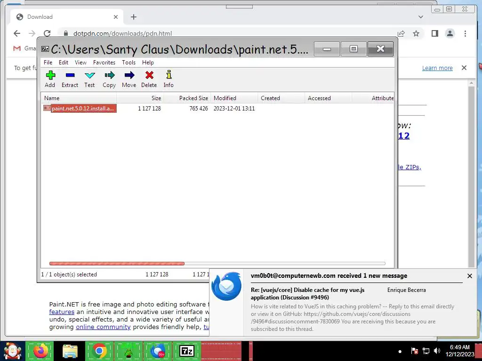Click the Created column header
This screenshot has width=482, height=361.
281,98
